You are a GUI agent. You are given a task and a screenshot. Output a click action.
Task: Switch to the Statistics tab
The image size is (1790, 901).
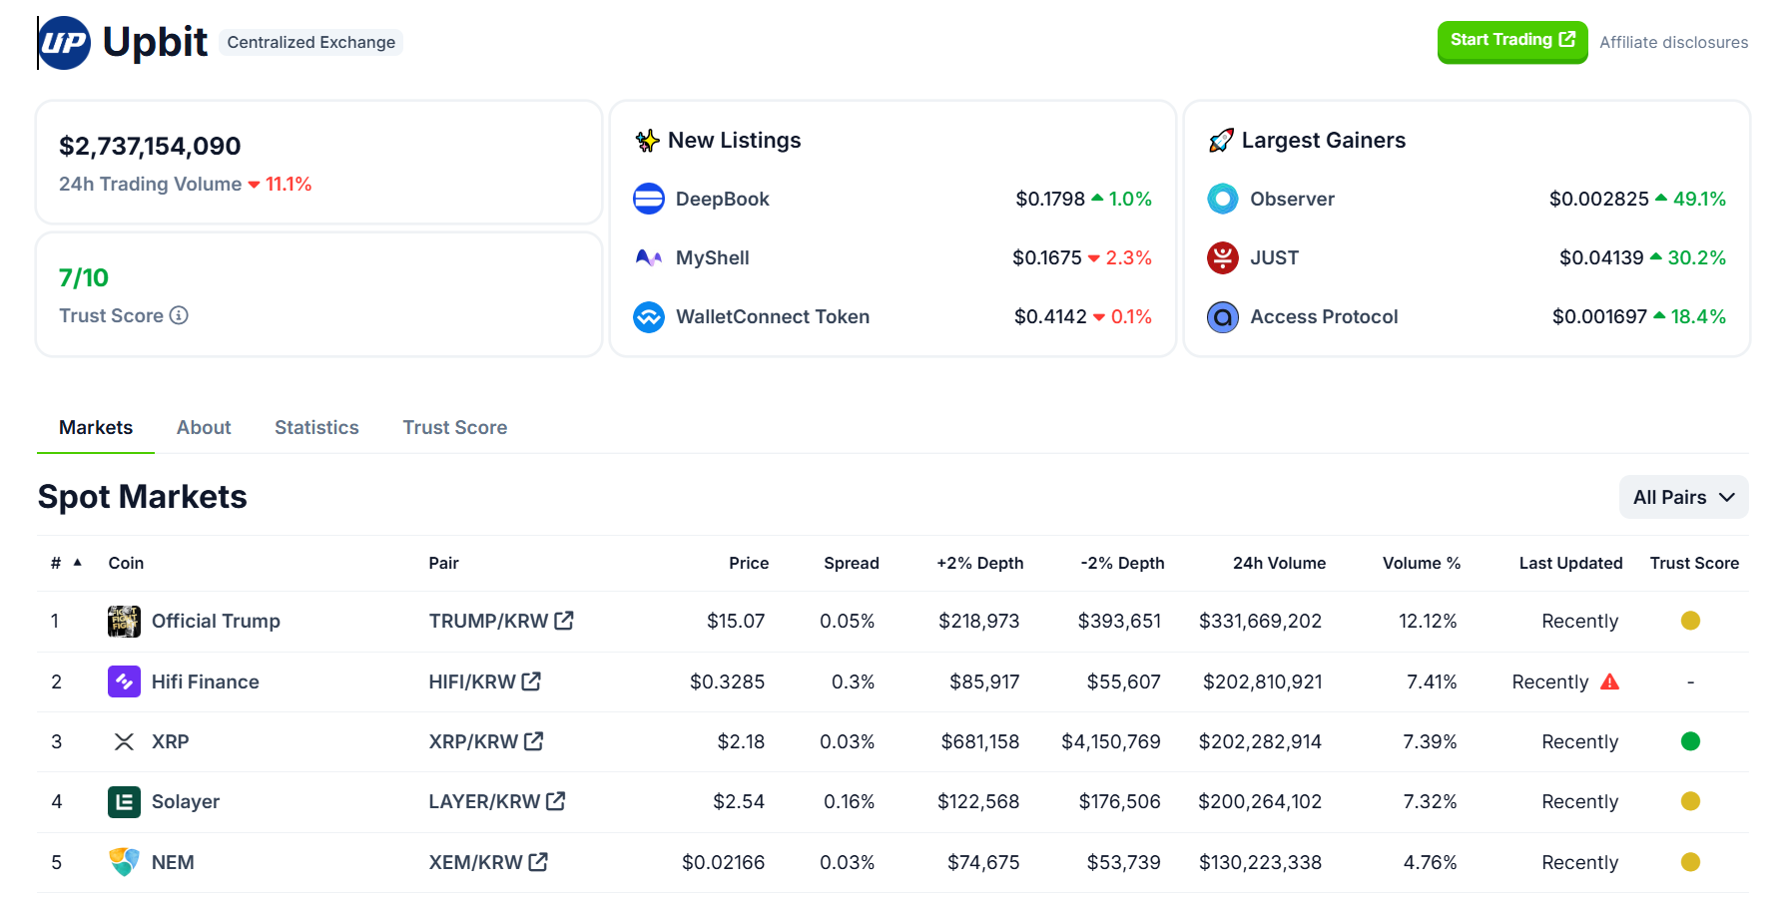[x=316, y=427]
